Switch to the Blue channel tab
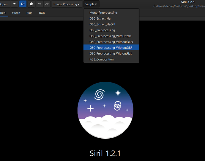The width and height of the screenshot is (205, 161). (29, 13)
